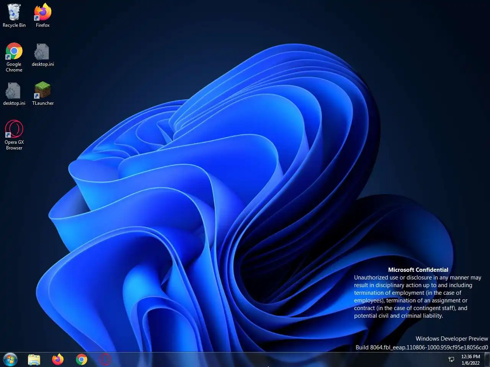Select the desktop.ini file beside Google Chrome
This screenshot has height=367, width=490.
(42, 55)
